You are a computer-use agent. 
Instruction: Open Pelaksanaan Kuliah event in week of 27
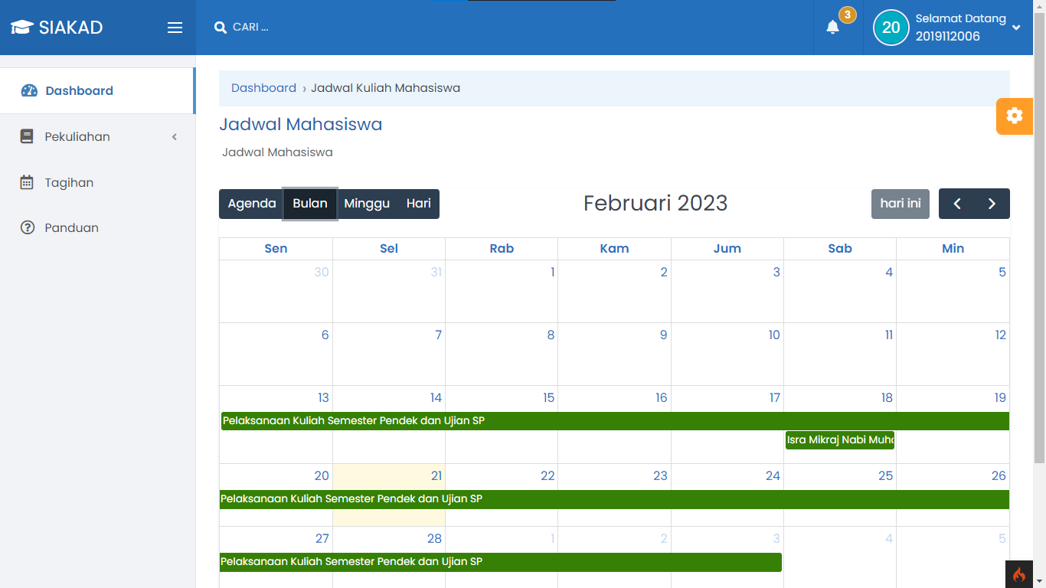[501, 562]
